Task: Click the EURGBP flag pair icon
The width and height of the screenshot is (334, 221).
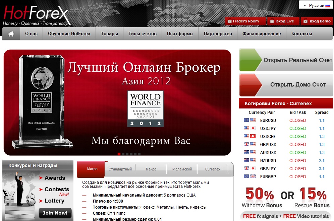Action: (249, 176)
